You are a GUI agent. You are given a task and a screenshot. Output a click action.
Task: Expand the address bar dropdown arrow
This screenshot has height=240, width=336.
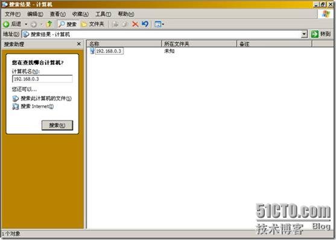tap(304, 34)
